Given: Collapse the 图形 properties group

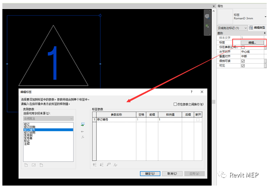Looking at the screenshot, I should pos(264,33).
